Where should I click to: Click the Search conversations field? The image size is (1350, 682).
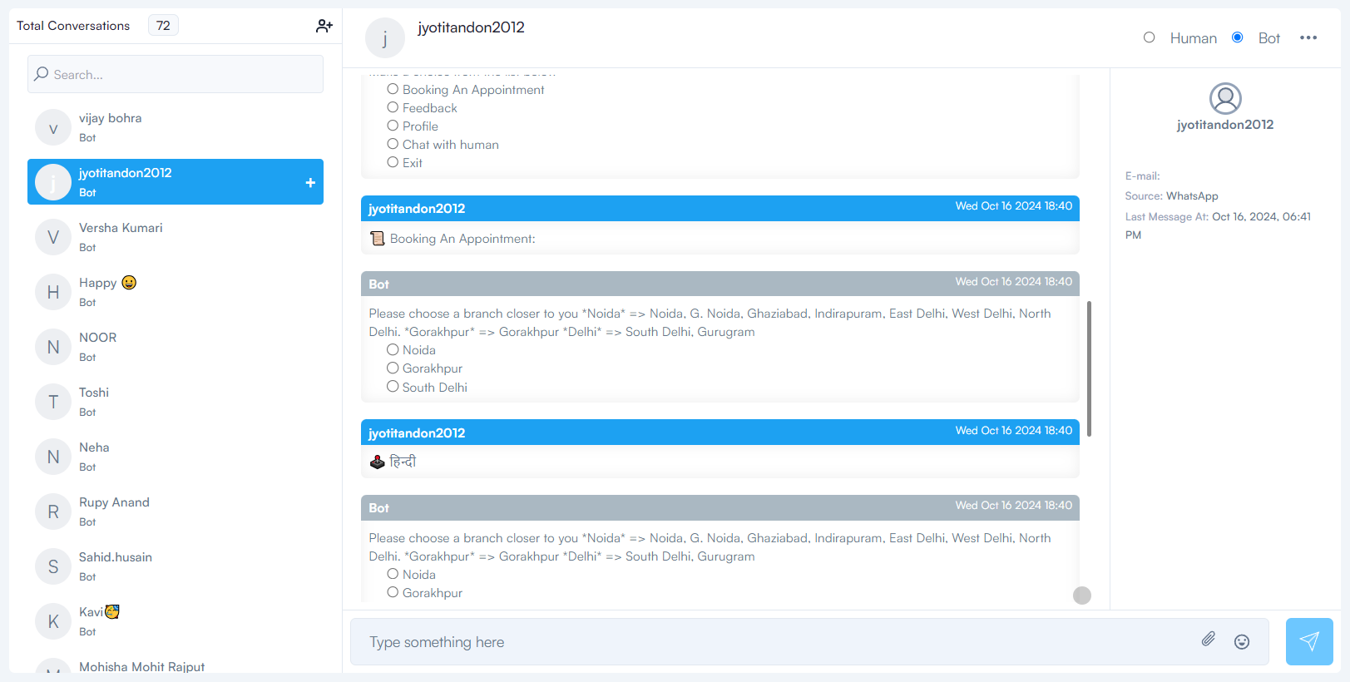pyautogui.click(x=176, y=74)
